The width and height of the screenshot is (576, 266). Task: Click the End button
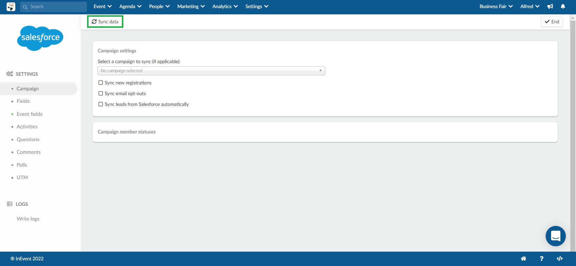click(552, 22)
